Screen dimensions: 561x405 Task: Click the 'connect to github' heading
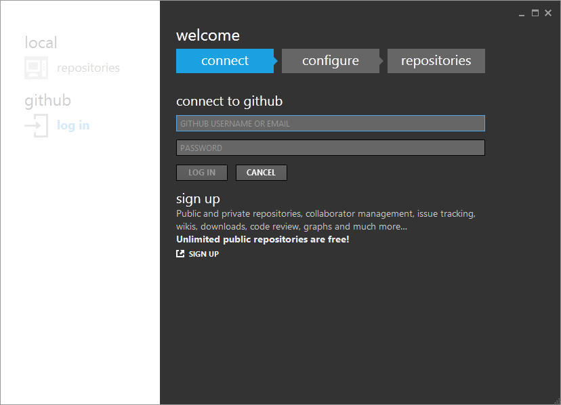click(229, 102)
